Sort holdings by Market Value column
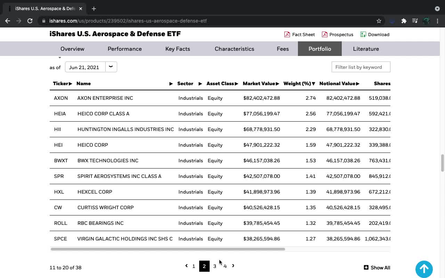Image resolution: width=445 pixels, height=278 pixels. coord(261,83)
